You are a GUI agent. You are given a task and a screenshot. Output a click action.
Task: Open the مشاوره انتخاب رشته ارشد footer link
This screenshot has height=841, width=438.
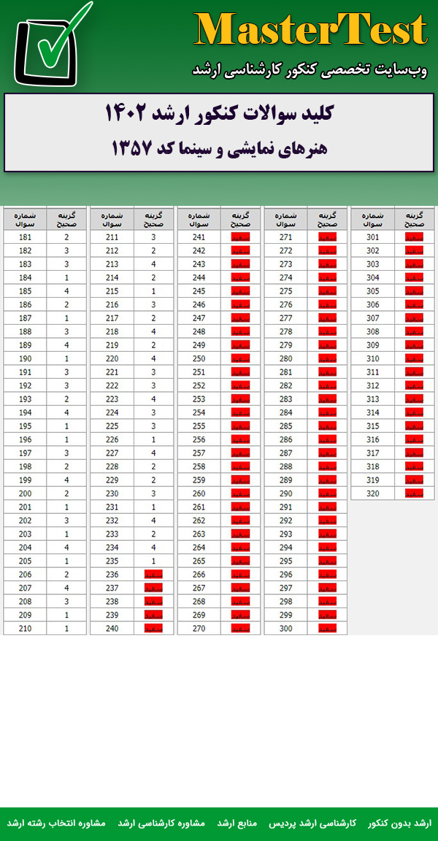coord(56,823)
